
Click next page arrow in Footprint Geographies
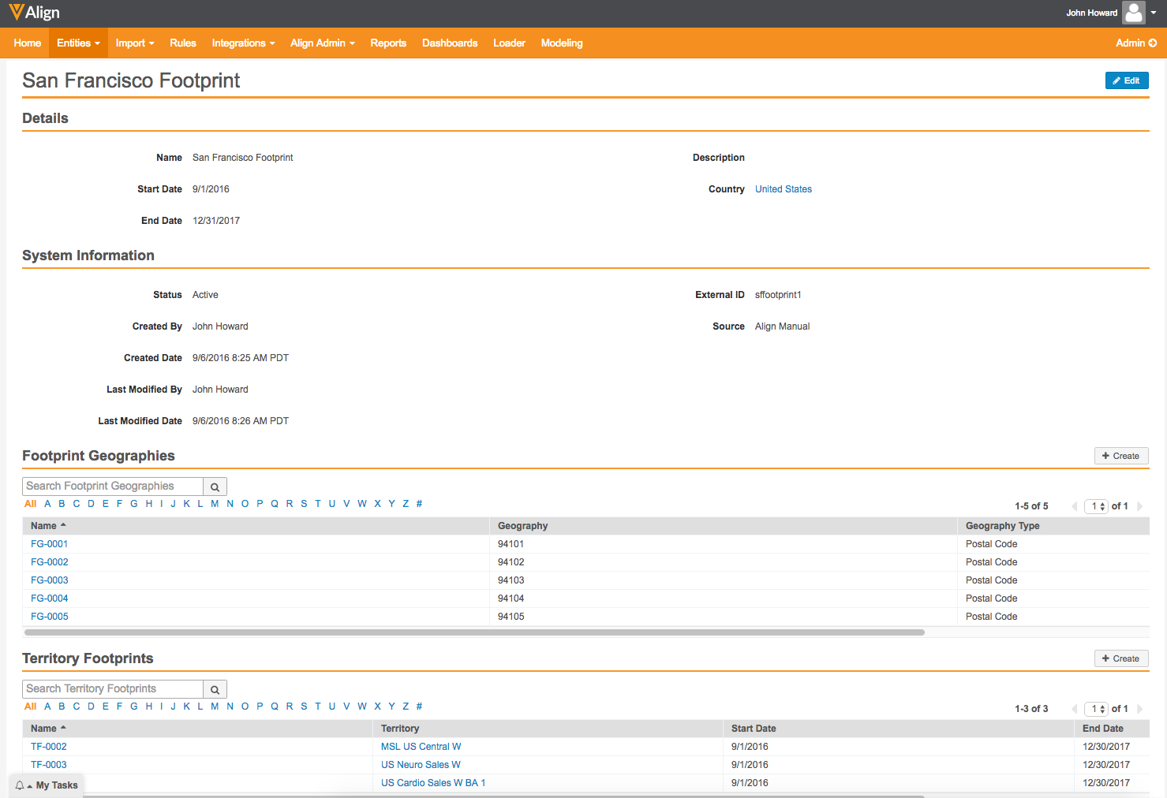click(1140, 506)
